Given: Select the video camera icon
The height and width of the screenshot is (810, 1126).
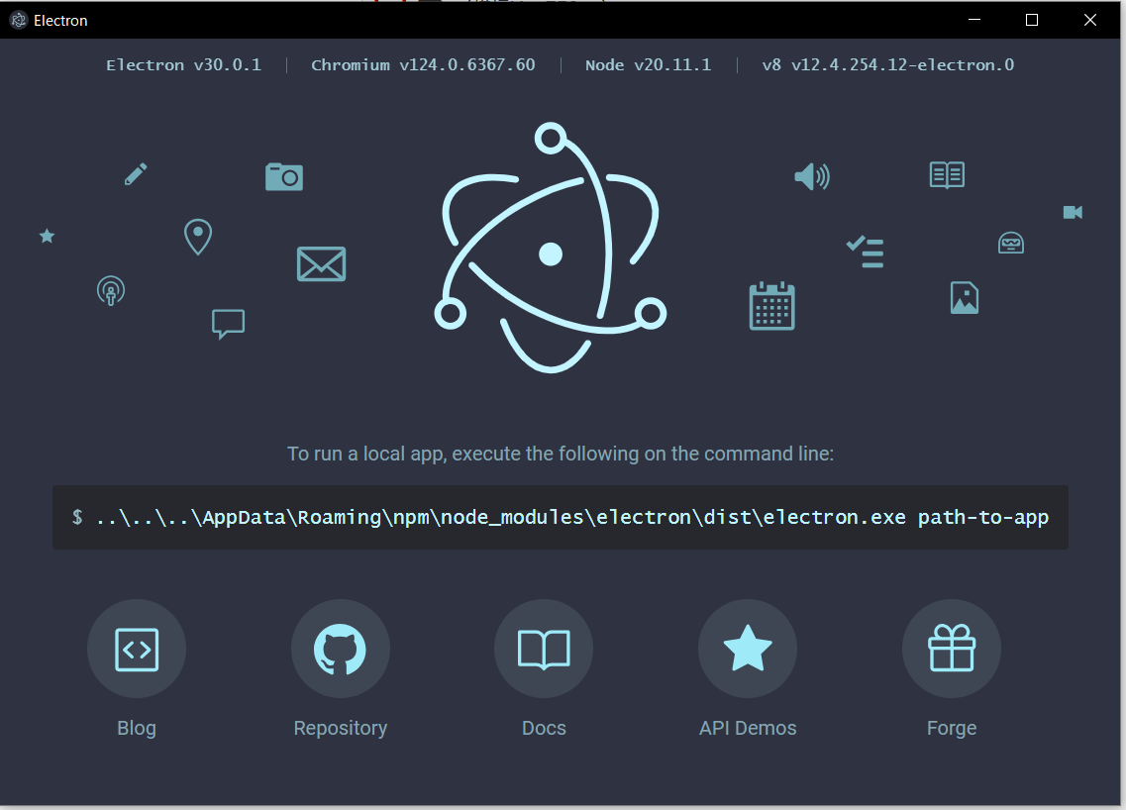Looking at the screenshot, I should (1073, 212).
